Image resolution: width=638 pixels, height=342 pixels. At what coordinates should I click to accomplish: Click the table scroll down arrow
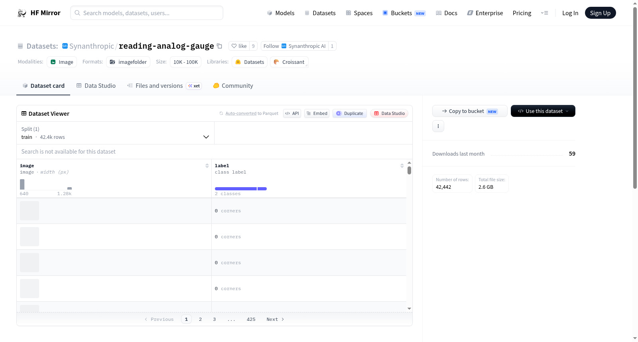(409, 308)
